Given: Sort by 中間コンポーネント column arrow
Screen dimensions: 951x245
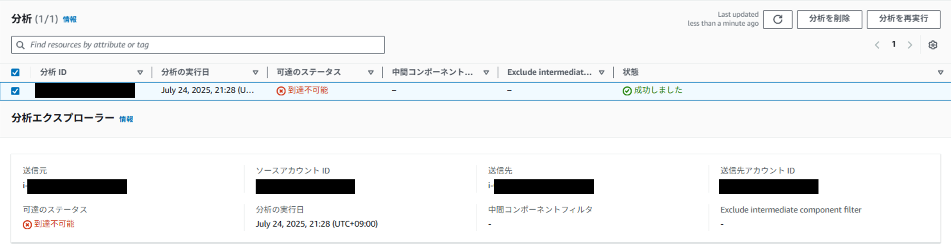Looking at the screenshot, I should coord(486,72).
